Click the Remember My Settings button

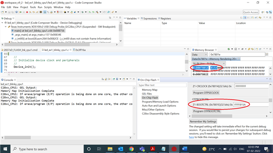pyautogui.click(x=203, y=122)
